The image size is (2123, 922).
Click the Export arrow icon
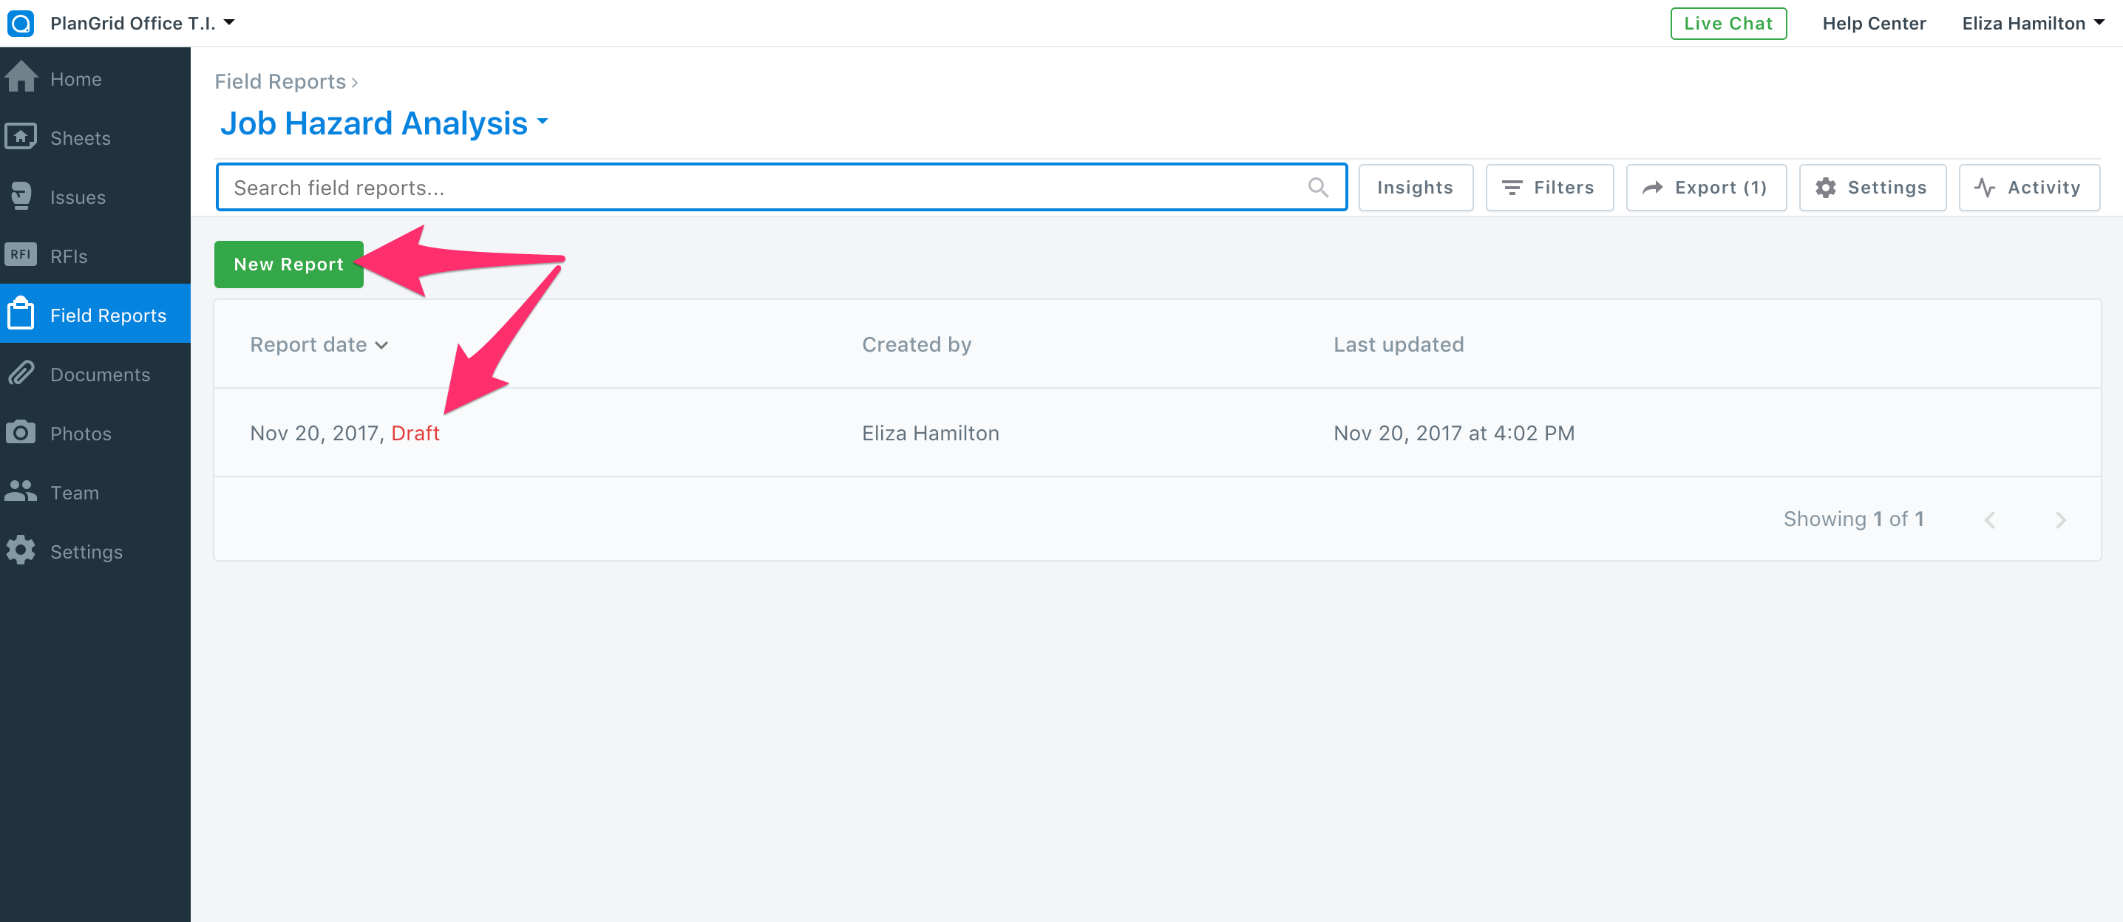click(x=1652, y=188)
